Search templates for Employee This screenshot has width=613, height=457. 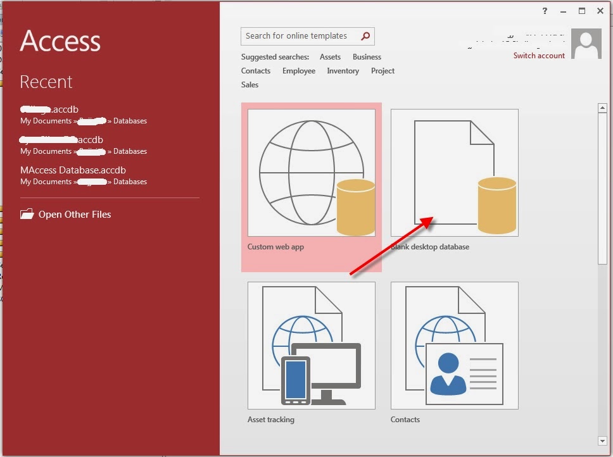point(298,71)
